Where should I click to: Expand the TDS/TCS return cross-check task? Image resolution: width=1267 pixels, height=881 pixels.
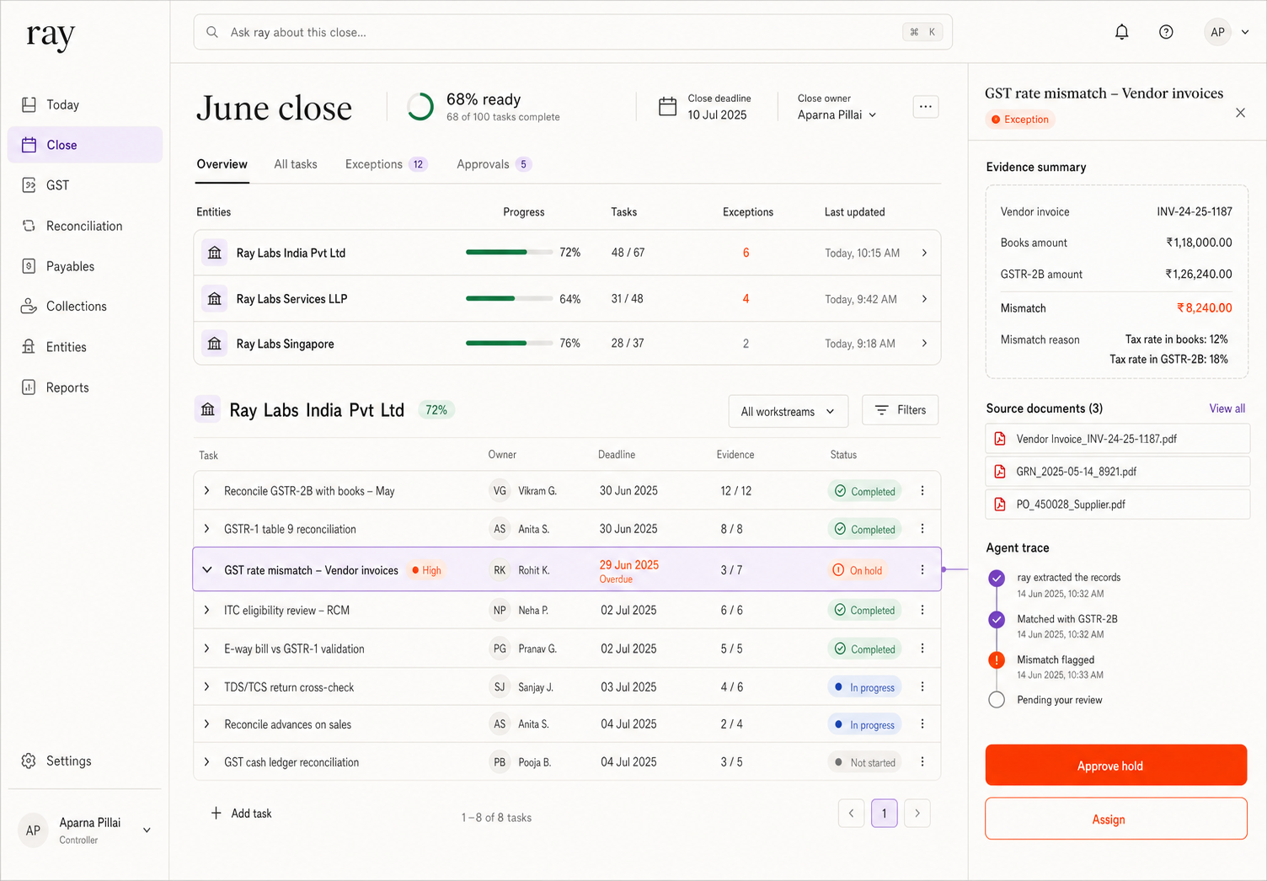coord(207,687)
